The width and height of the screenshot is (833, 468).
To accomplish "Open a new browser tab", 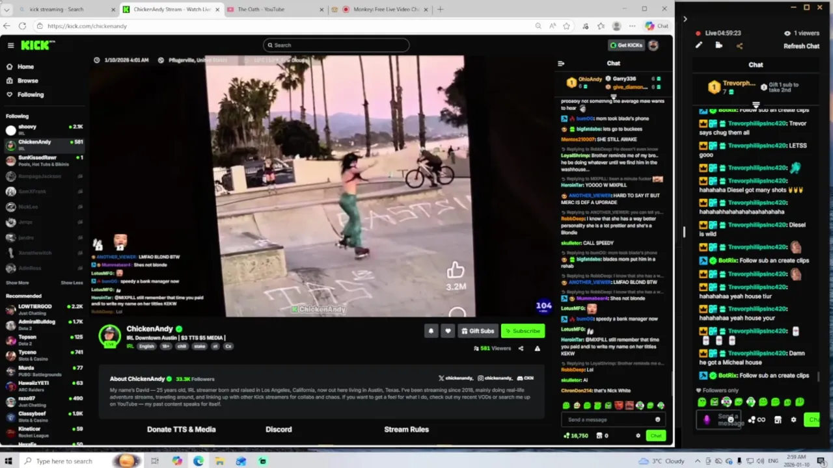I will coord(440,9).
